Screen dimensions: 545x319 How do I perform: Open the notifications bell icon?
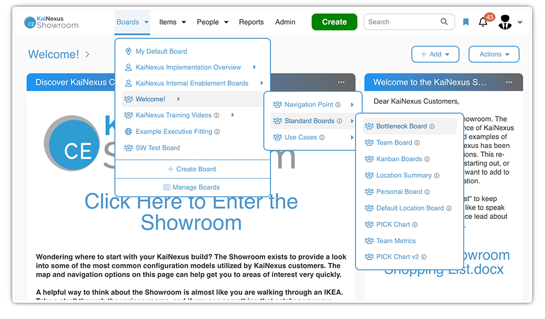(483, 22)
